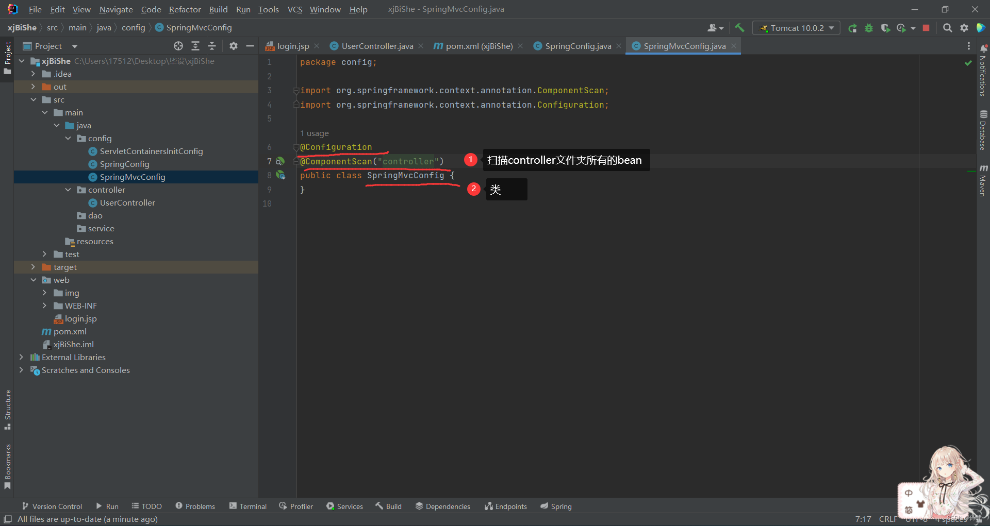Click the gutter bean icon on line 7
Screen dimensions: 990x526
(x=280, y=161)
